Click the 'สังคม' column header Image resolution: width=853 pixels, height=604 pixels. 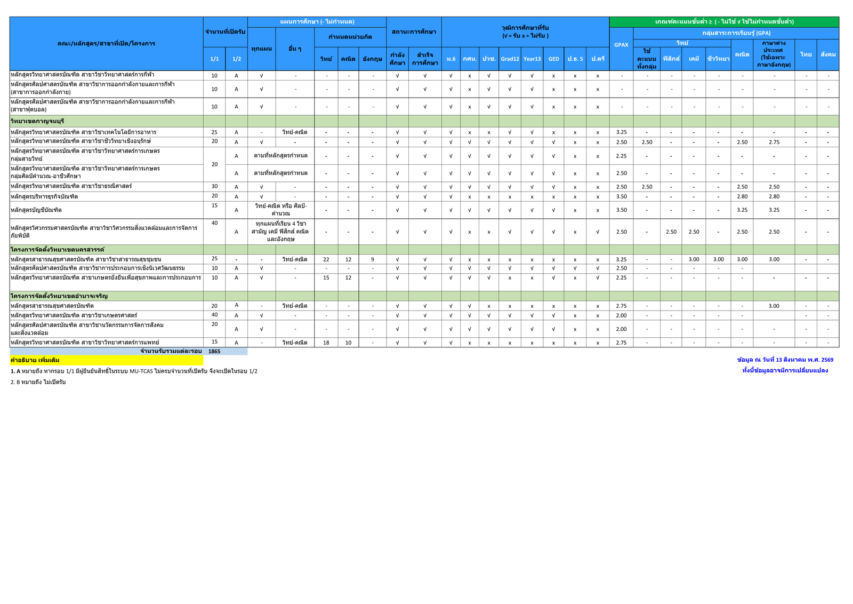tap(828, 54)
